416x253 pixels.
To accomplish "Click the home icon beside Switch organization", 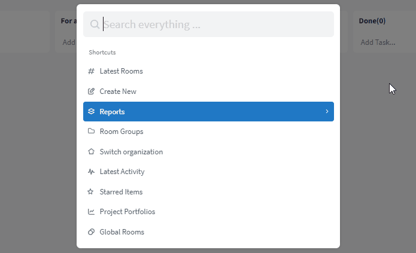I will [91, 151].
